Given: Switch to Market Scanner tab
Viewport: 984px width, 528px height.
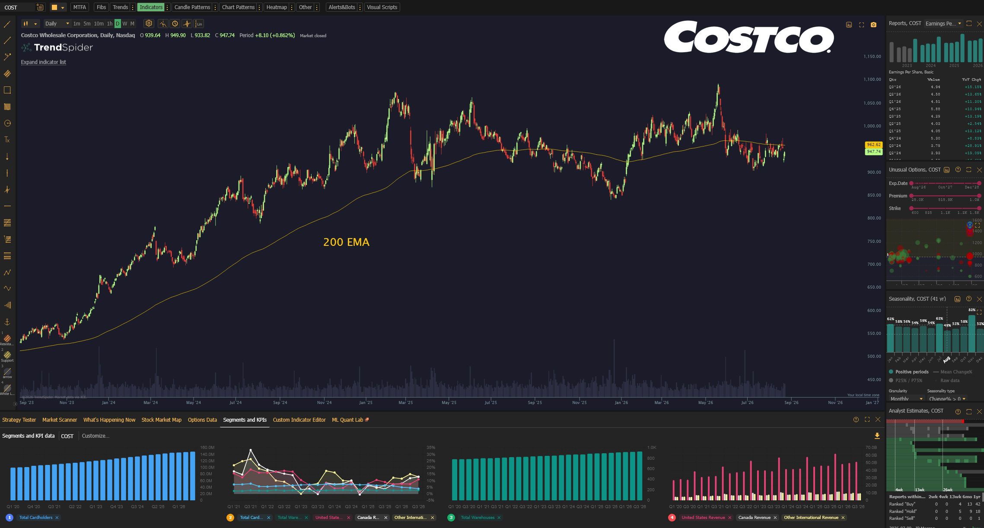Looking at the screenshot, I should click(x=60, y=420).
